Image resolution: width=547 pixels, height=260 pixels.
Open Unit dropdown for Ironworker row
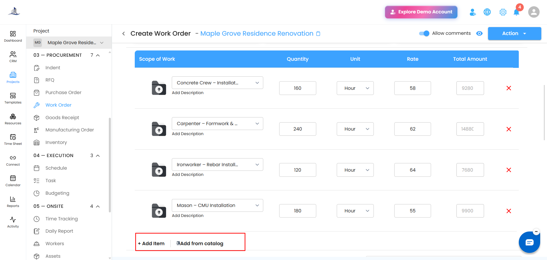[355, 170]
